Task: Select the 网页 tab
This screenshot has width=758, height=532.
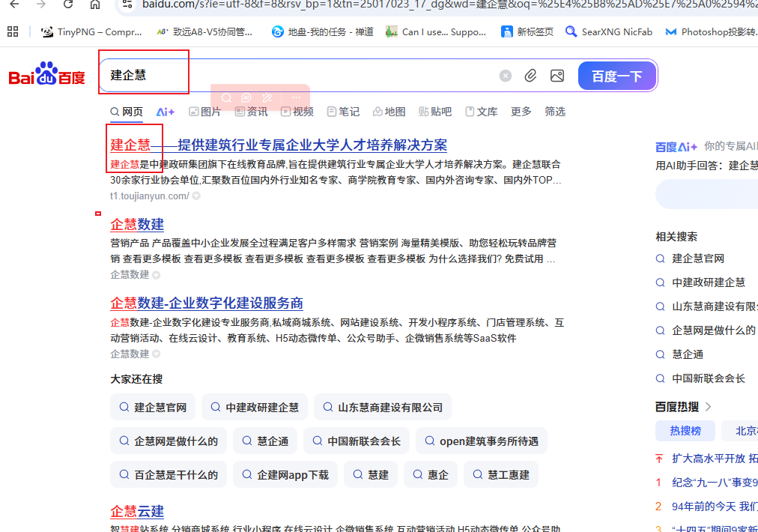Action: 127,112
